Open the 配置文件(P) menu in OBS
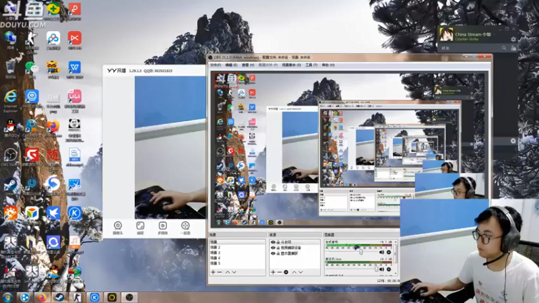This screenshot has width=539, height=303. tap(267, 65)
